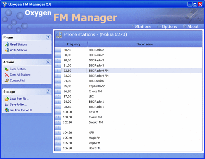Click the Read Stations phone icon
The image size is (205, 159).
(x=7, y=44)
